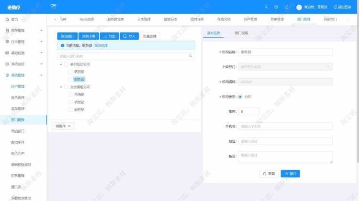Switch to the Redis监控 tab
Screen dimensions: 359x201
(87, 20)
